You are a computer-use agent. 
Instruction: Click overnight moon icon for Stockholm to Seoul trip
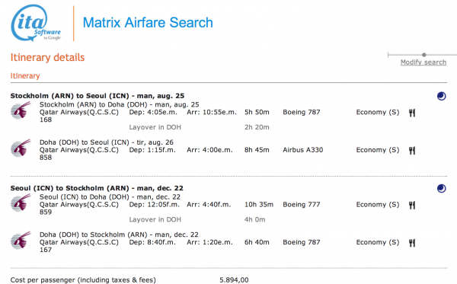click(441, 96)
